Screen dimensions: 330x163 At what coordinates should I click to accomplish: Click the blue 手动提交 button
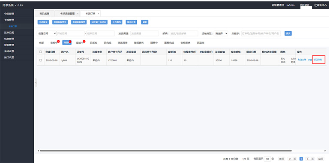(x=43, y=22)
